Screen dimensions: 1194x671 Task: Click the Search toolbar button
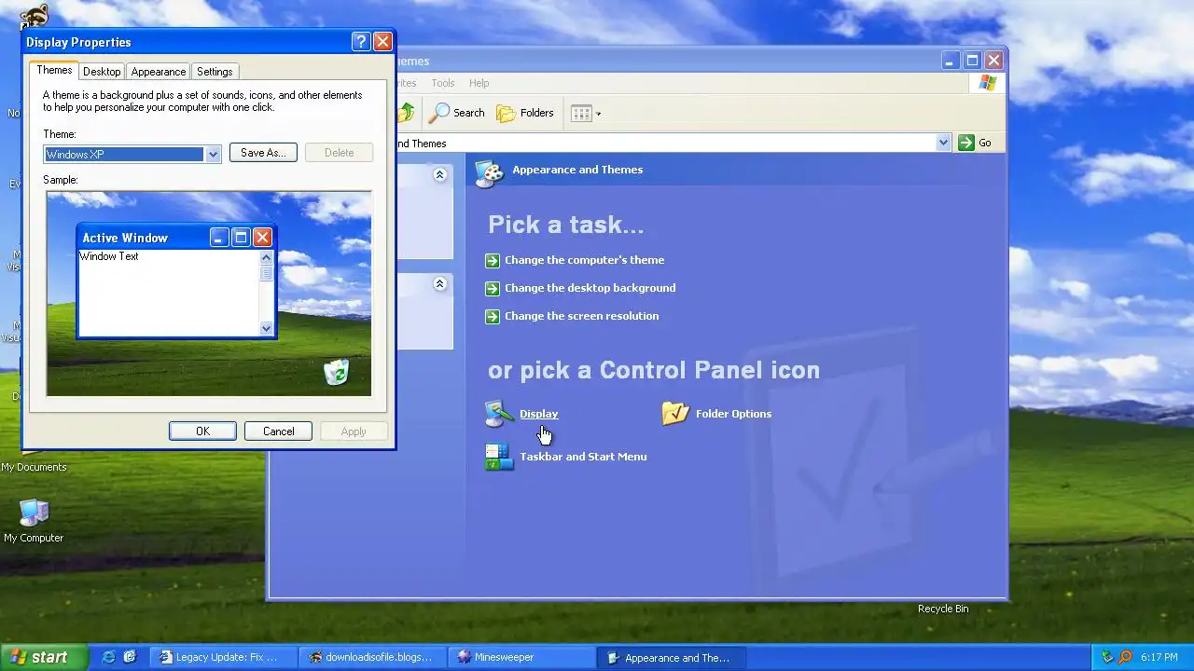(457, 113)
